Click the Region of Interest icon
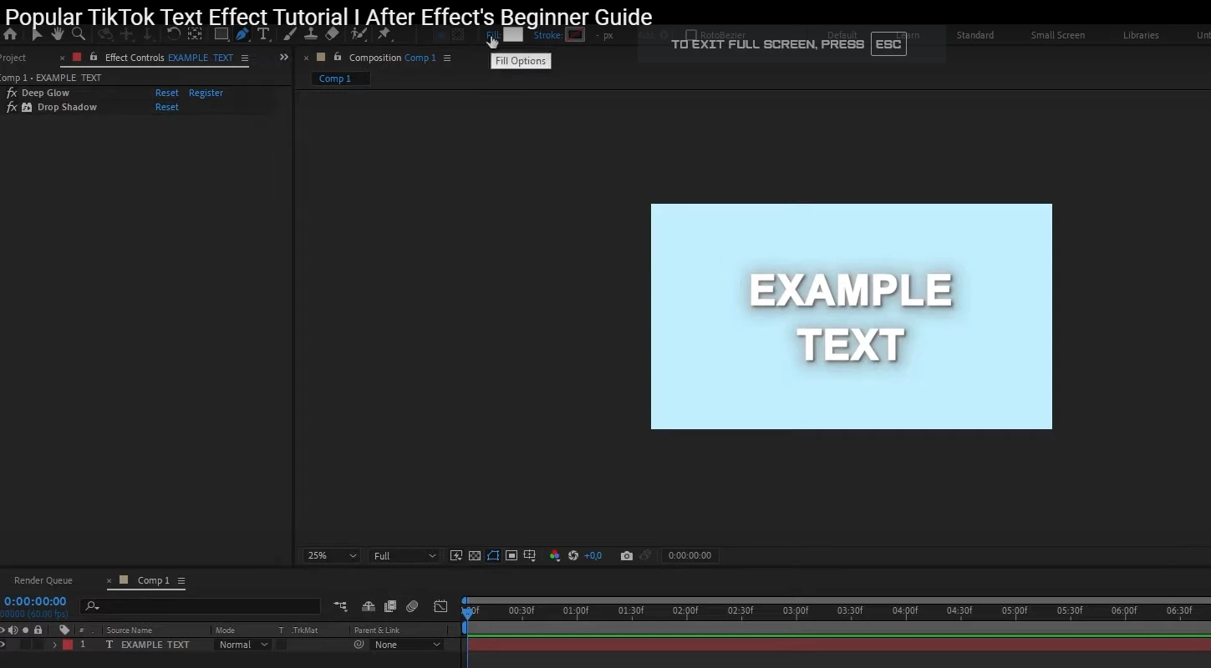 pos(511,555)
